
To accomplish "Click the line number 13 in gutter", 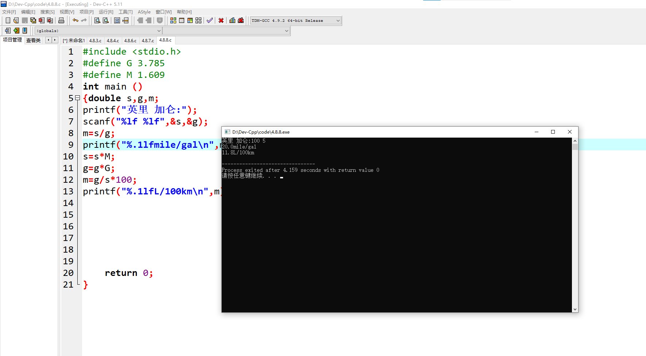I will tap(68, 191).
